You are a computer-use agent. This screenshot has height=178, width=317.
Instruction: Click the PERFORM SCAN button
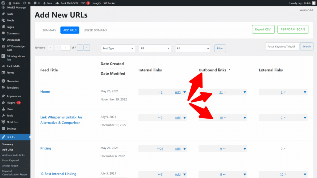pyautogui.click(x=293, y=29)
